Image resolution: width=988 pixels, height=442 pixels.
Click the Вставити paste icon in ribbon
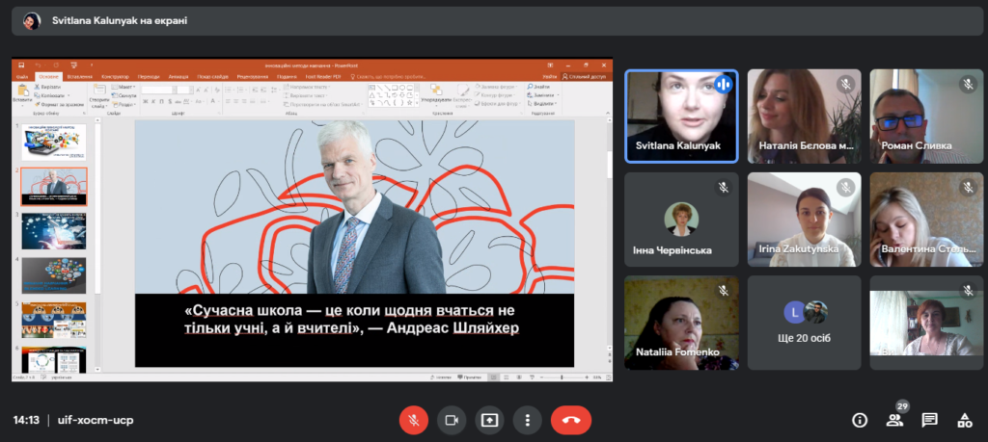click(x=22, y=93)
